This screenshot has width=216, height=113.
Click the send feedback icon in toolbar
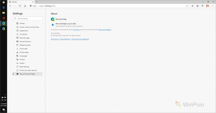[202, 6]
